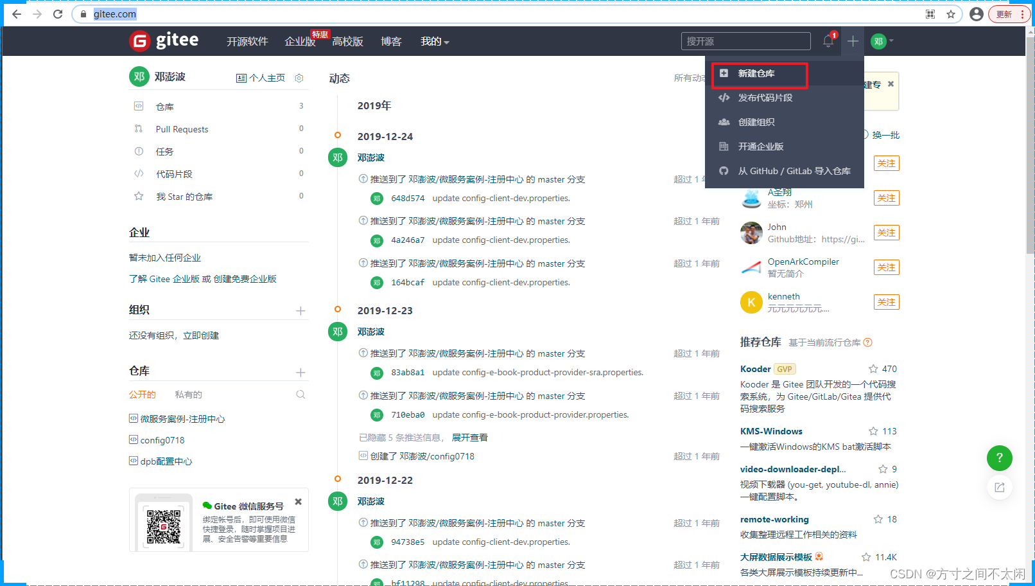Open 博客 in top navigation
This screenshot has height=586, width=1035.
(391, 41)
